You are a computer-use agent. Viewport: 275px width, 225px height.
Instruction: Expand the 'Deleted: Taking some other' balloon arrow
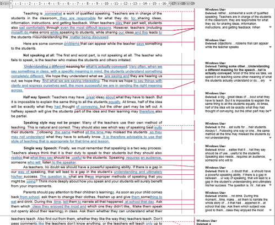pos(270,81)
